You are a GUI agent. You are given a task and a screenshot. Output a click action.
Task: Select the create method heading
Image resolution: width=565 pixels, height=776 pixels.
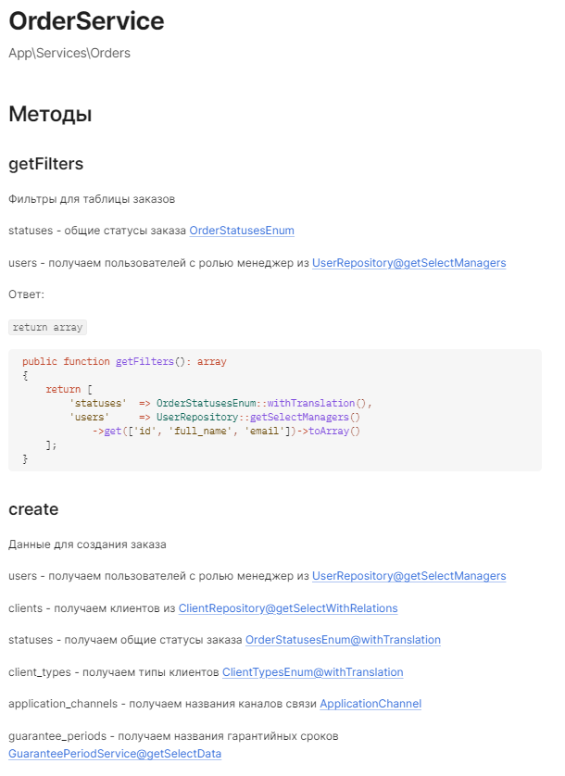click(33, 509)
